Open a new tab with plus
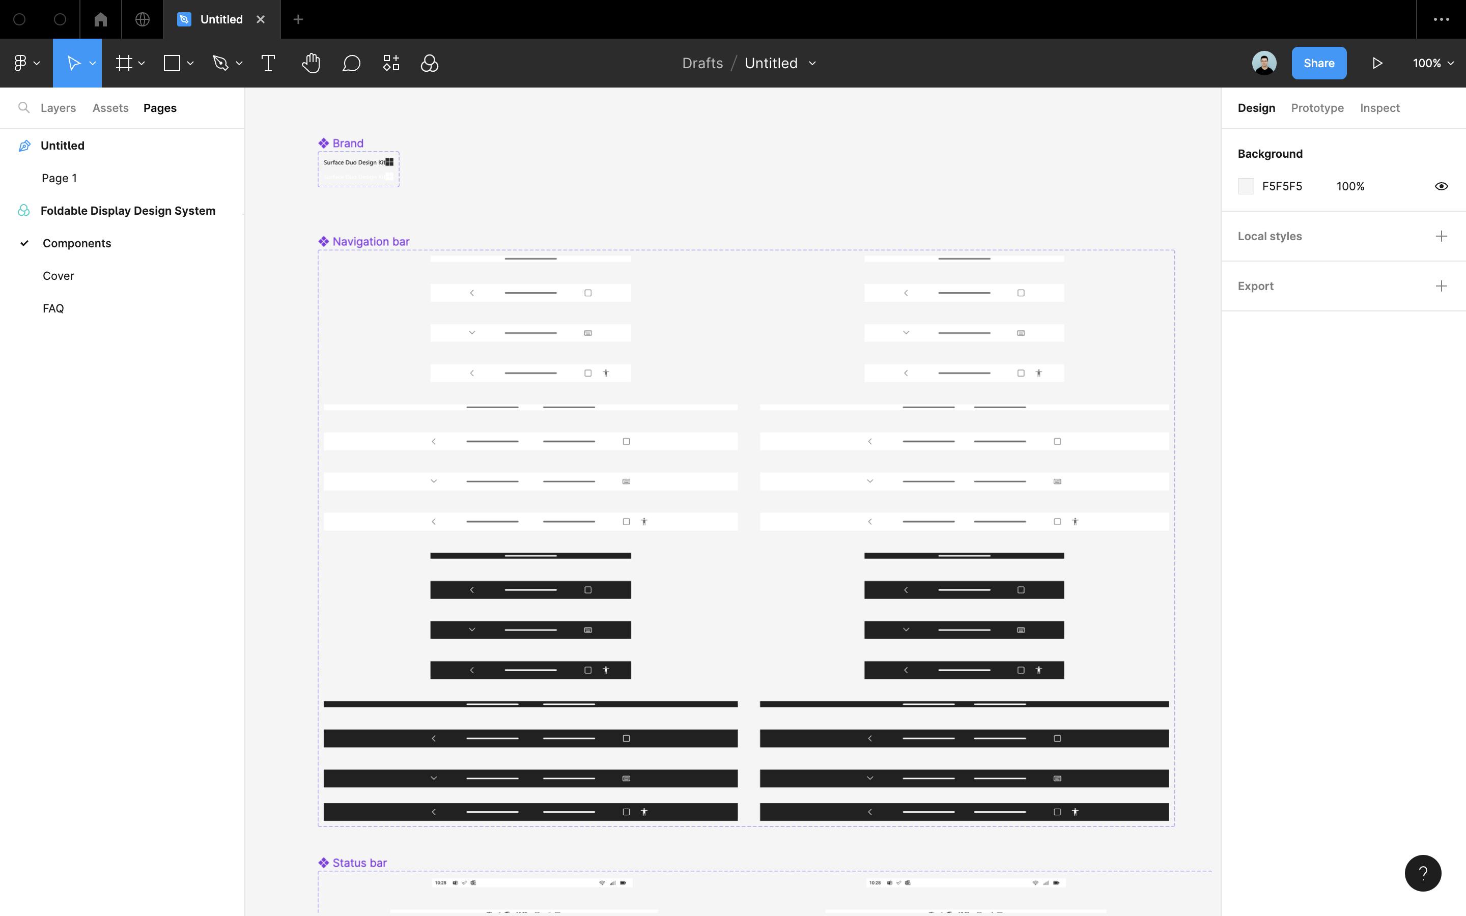The width and height of the screenshot is (1466, 916). click(x=298, y=19)
